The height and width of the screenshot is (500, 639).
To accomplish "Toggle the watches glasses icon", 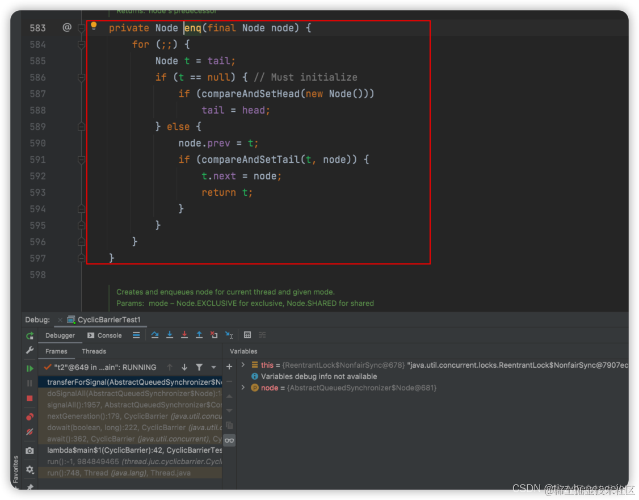I will coord(229,440).
